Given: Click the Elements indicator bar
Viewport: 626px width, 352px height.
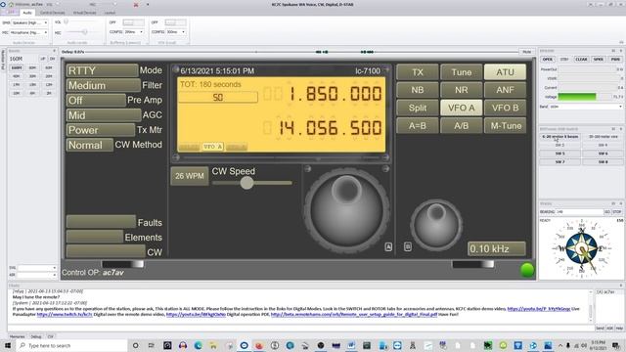Looking at the screenshot, I should pyautogui.click(x=95, y=237).
